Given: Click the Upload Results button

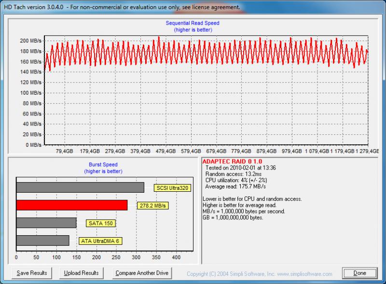Looking at the screenshot, I should pyautogui.click(x=81, y=273).
